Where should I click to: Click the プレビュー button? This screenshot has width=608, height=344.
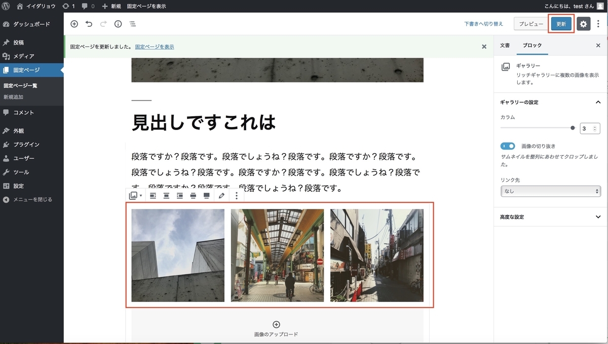[530, 24]
